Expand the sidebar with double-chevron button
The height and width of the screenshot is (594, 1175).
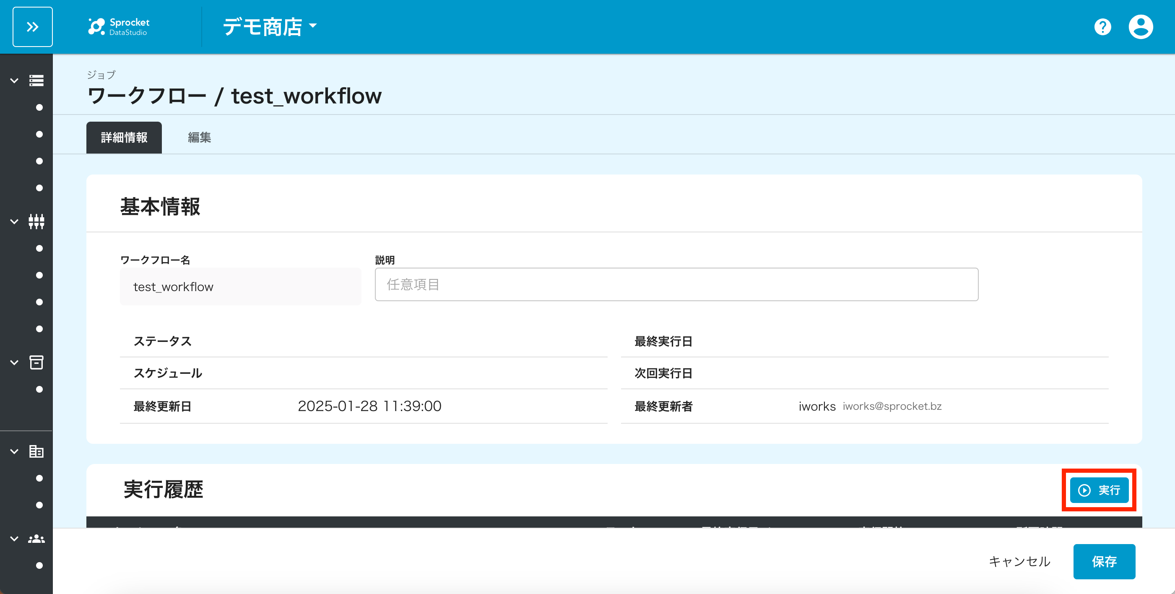[x=32, y=27]
